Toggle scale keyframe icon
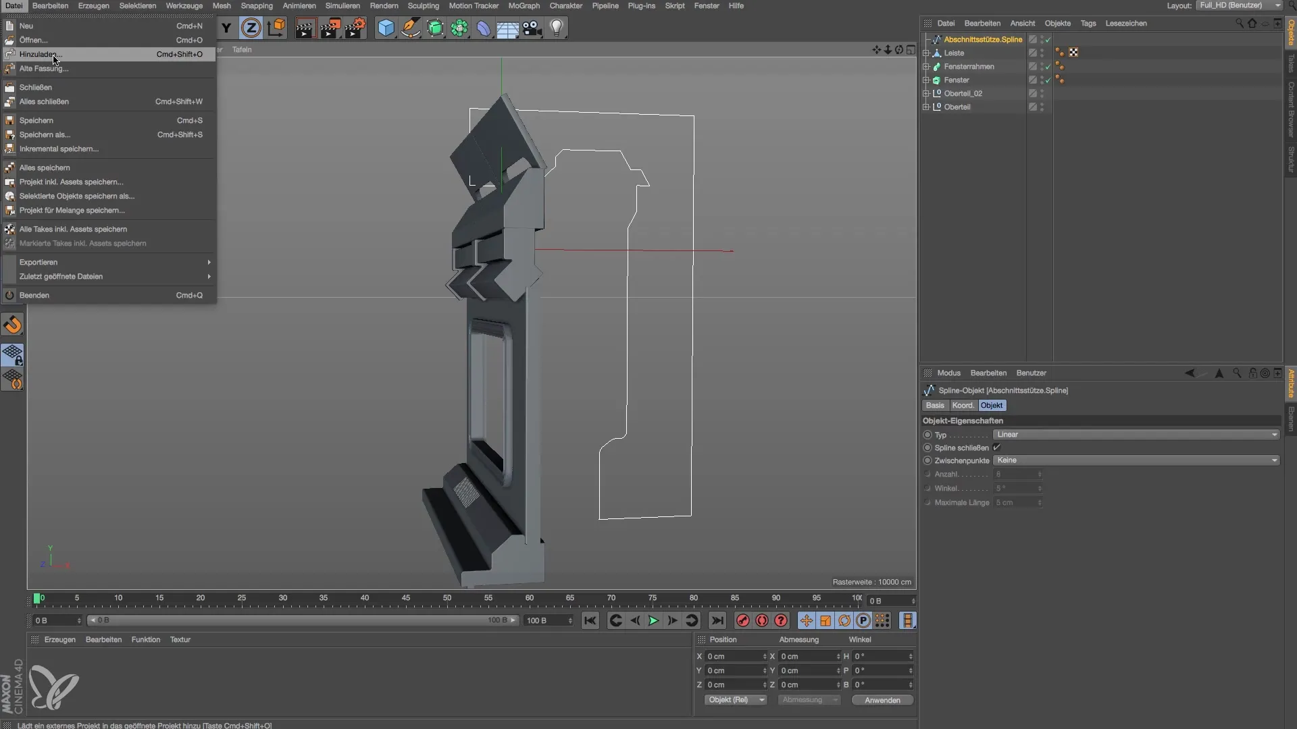1297x729 pixels. point(825,620)
